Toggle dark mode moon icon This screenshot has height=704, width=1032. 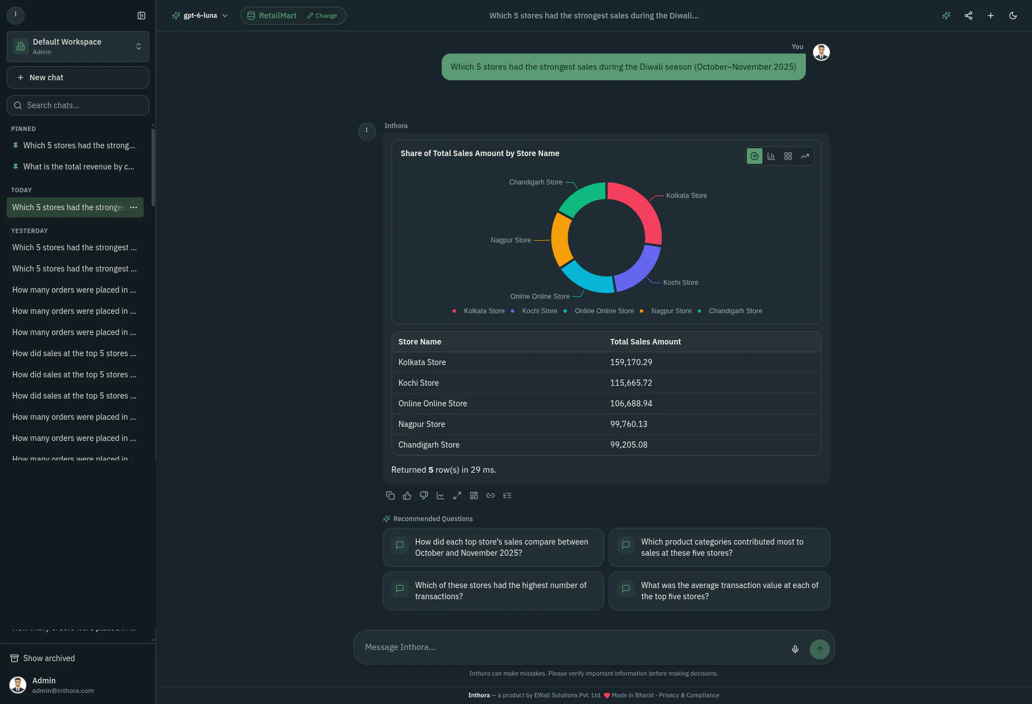tap(1013, 16)
